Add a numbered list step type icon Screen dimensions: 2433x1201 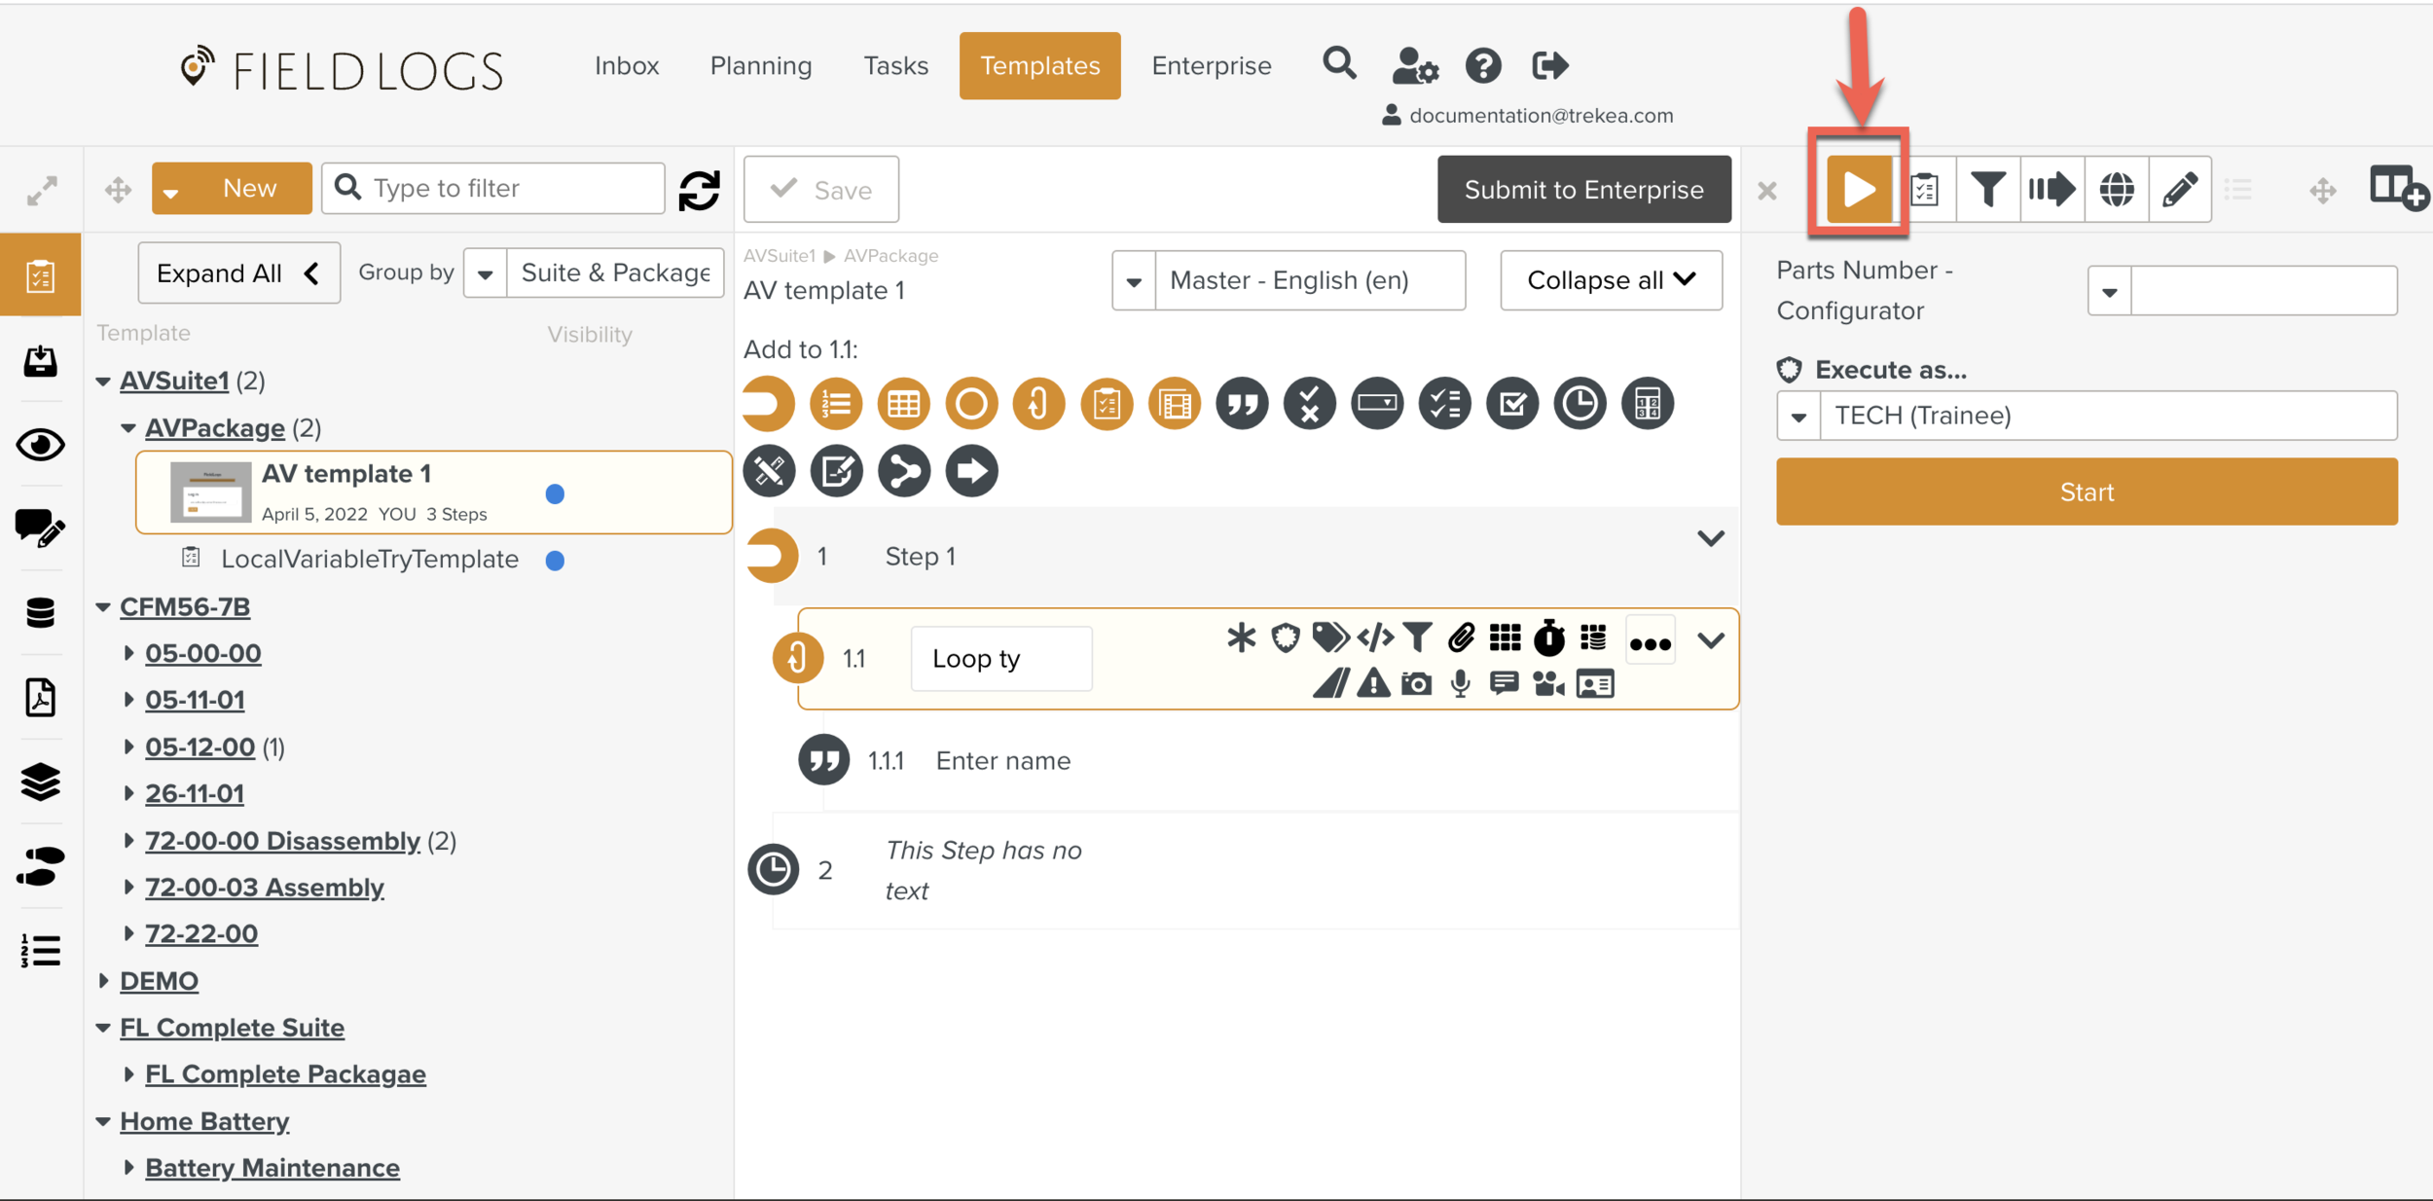(x=836, y=403)
